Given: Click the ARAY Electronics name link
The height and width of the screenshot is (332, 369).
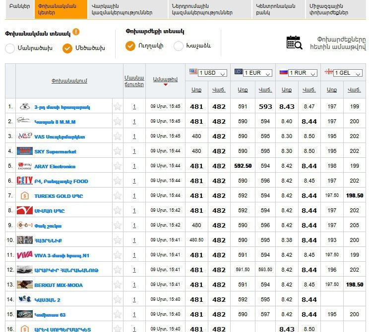Looking at the screenshot, I should pyautogui.click(x=55, y=166).
